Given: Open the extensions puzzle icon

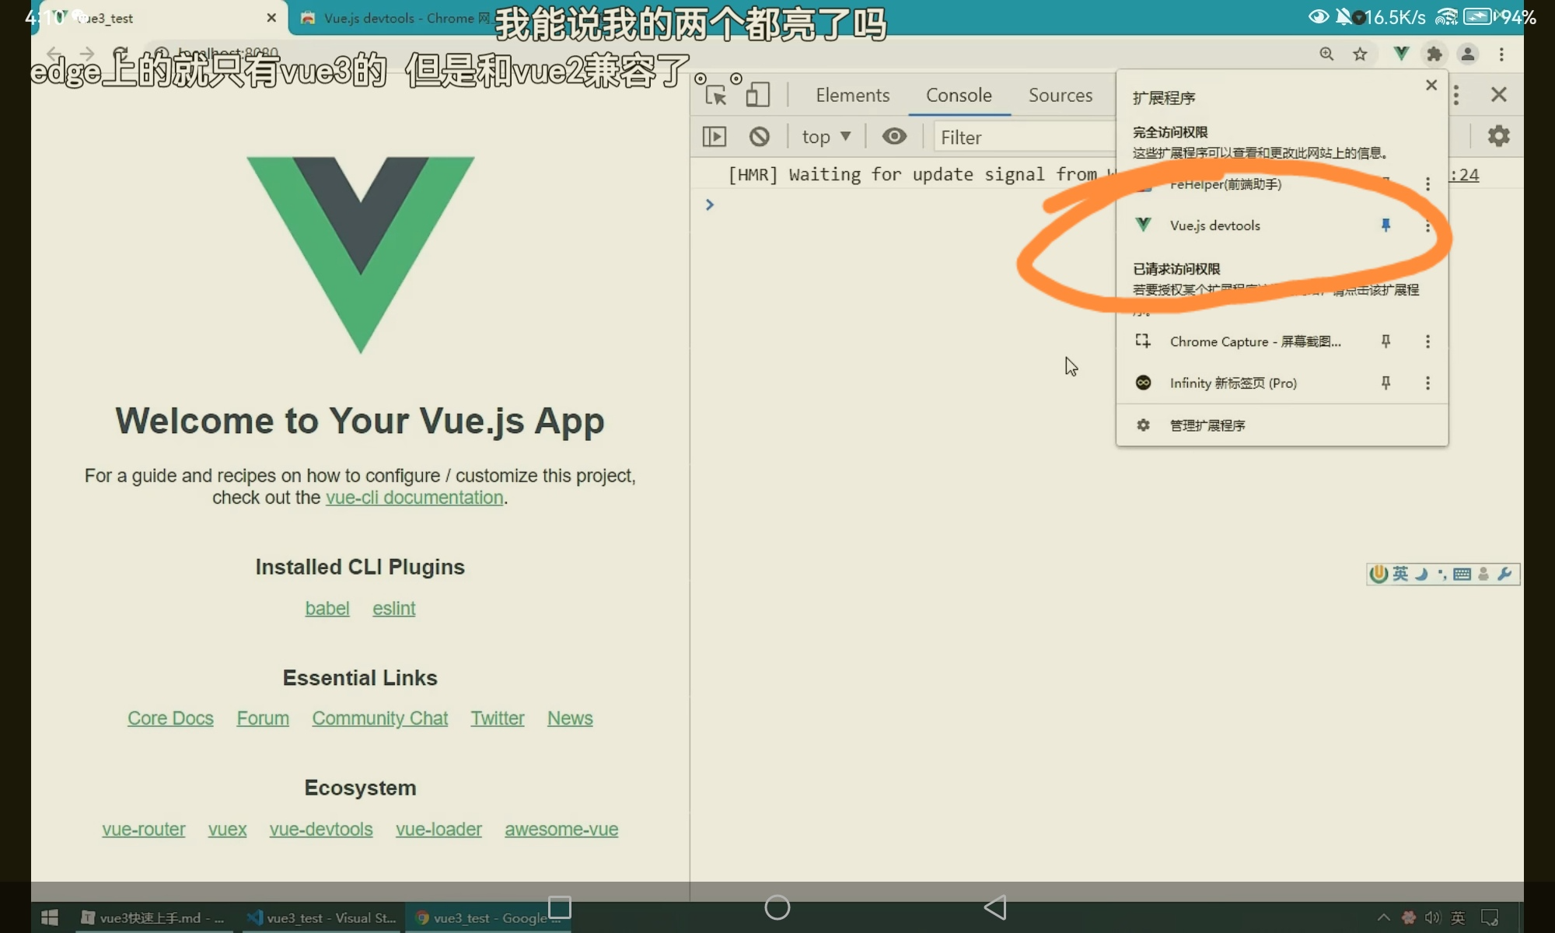Looking at the screenshot, I should [x=1434, y=54].
